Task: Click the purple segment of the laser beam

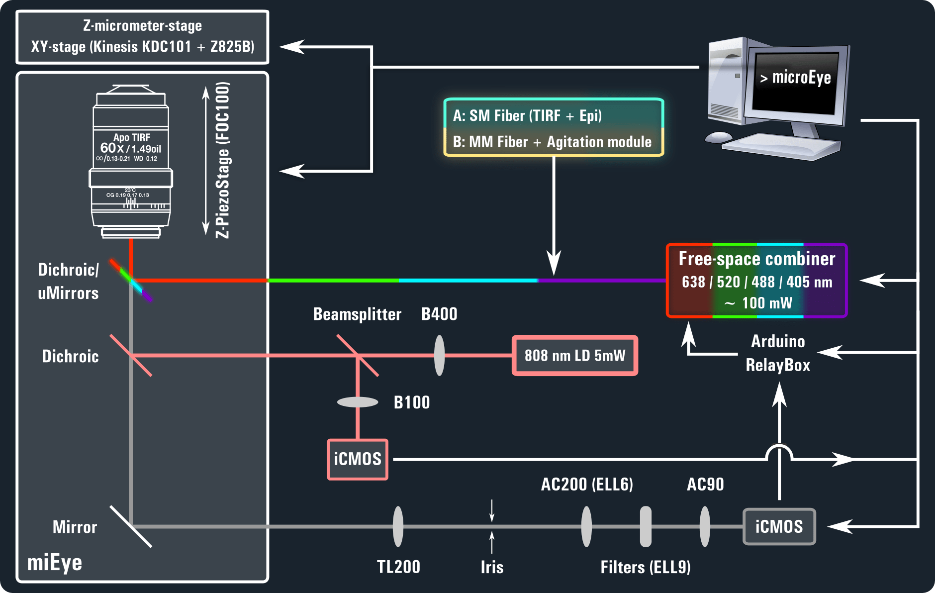Action: pos(602,281)
